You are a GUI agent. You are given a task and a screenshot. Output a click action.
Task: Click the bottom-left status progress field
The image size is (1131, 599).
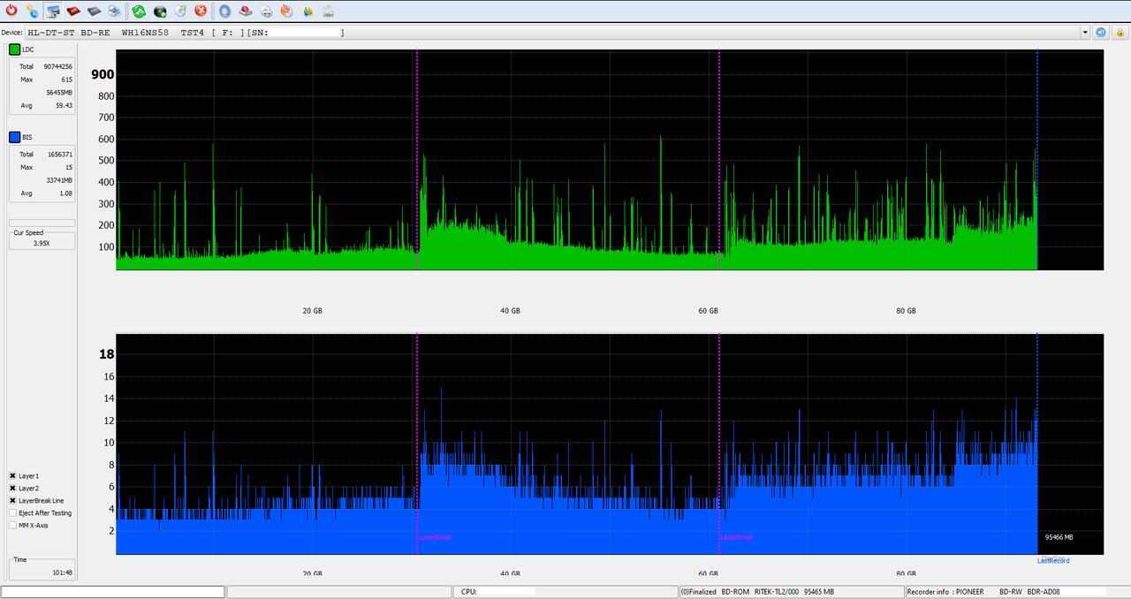tap(113, 592)
